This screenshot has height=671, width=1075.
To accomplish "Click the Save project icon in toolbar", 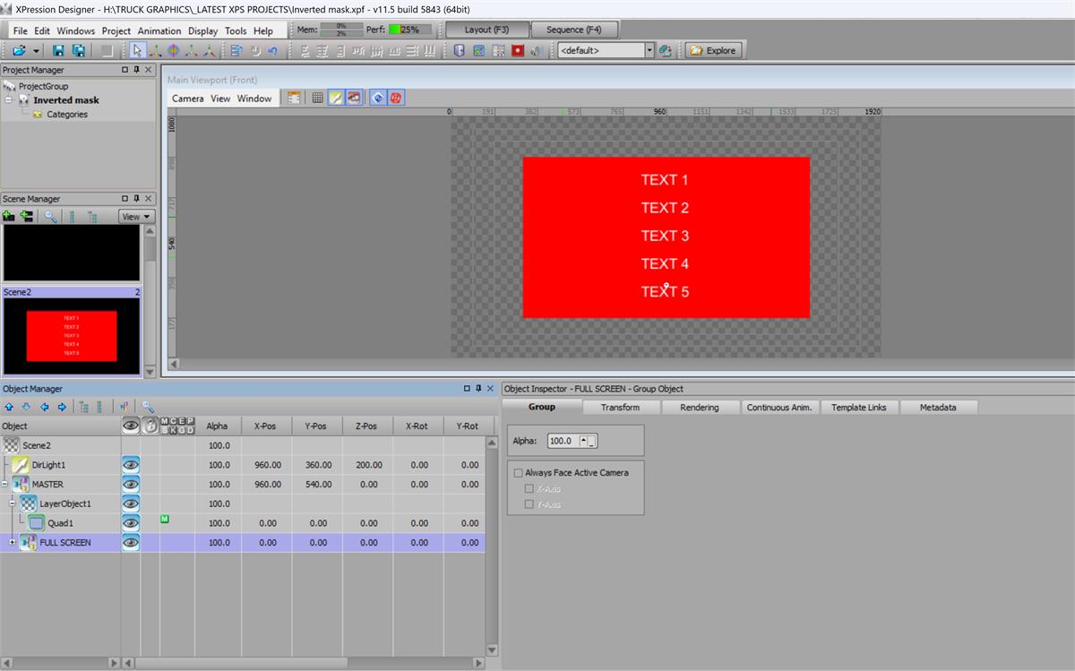I will tap(58, 51).
